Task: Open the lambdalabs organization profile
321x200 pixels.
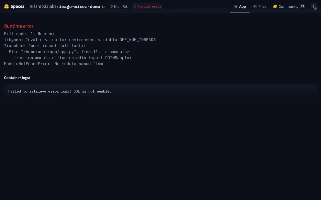Action: 45,6
